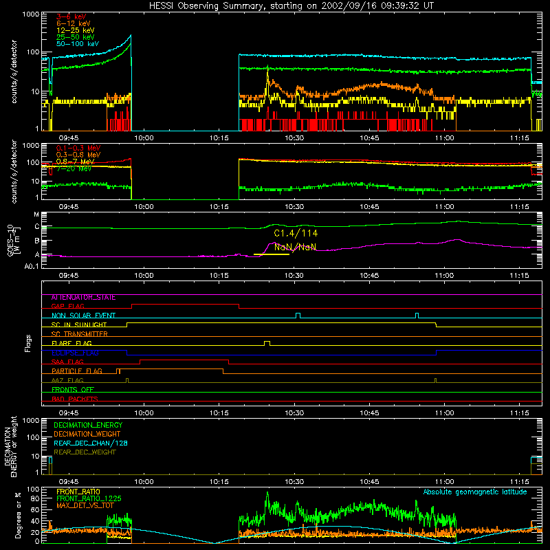
Task: Select the DECIMATION_ENERGY legend label
Action: 88,425
